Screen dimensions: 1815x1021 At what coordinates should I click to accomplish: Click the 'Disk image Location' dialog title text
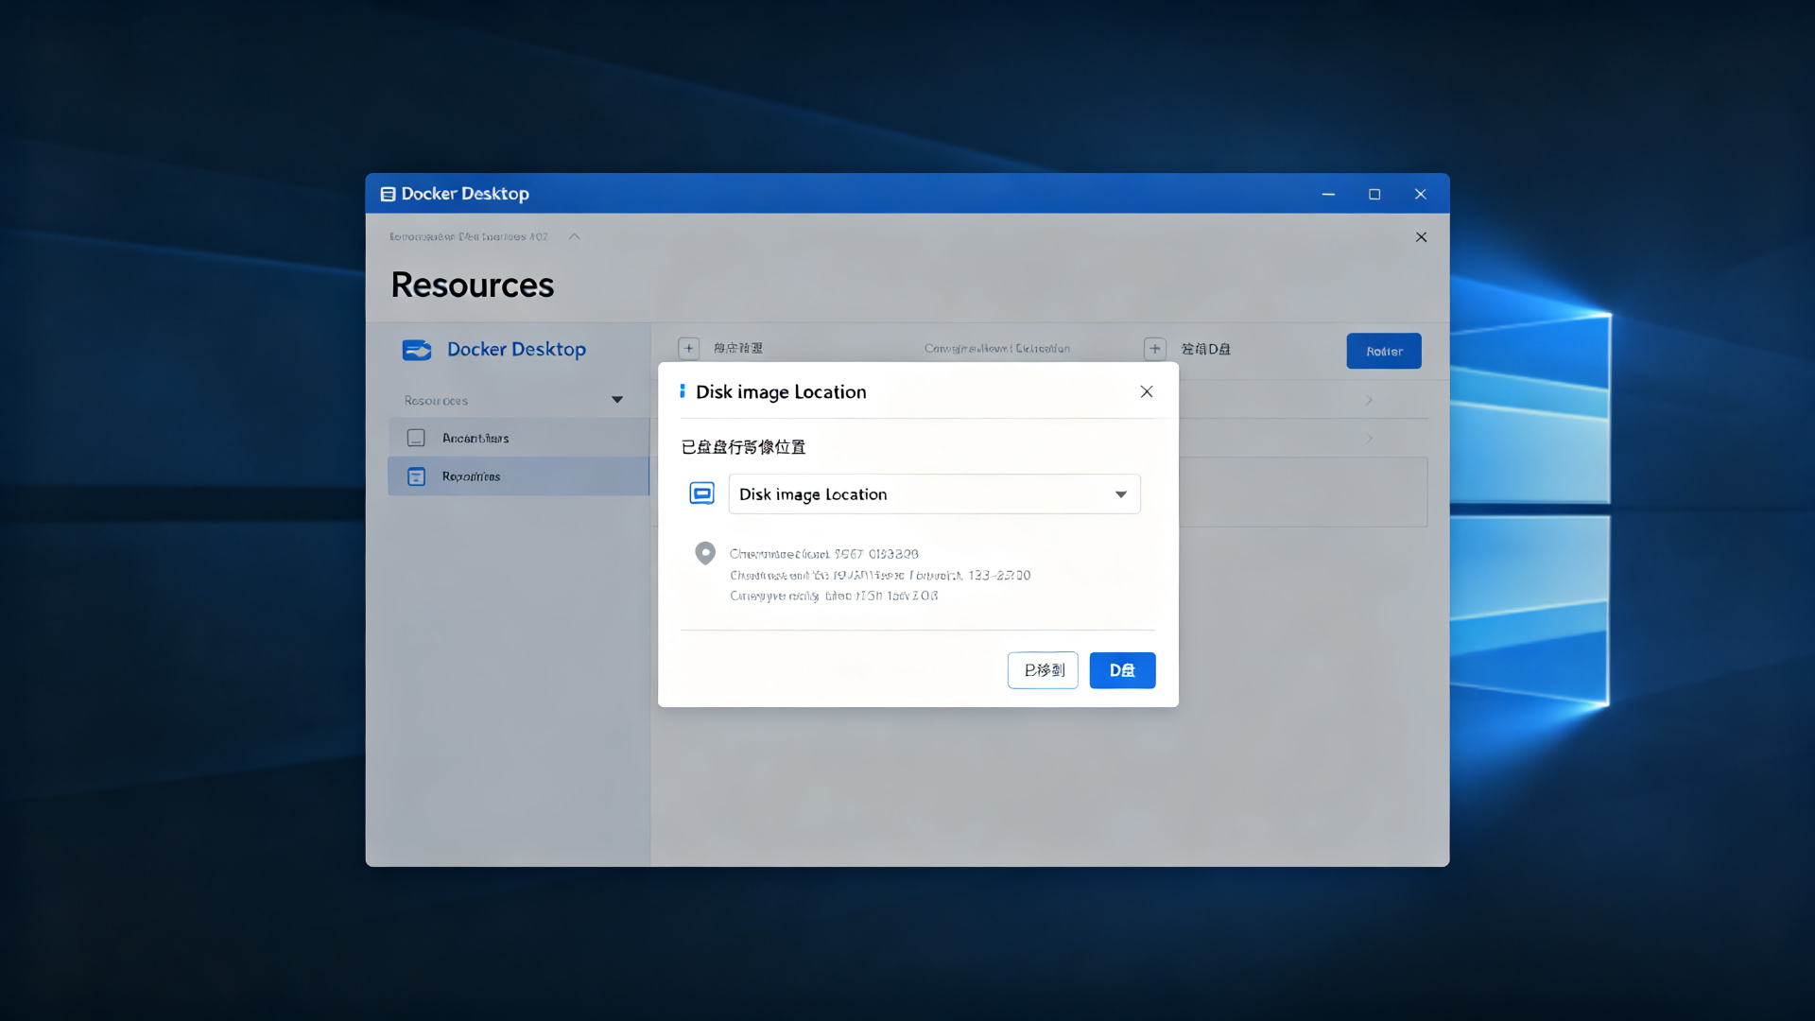click(x=781, y=391)
